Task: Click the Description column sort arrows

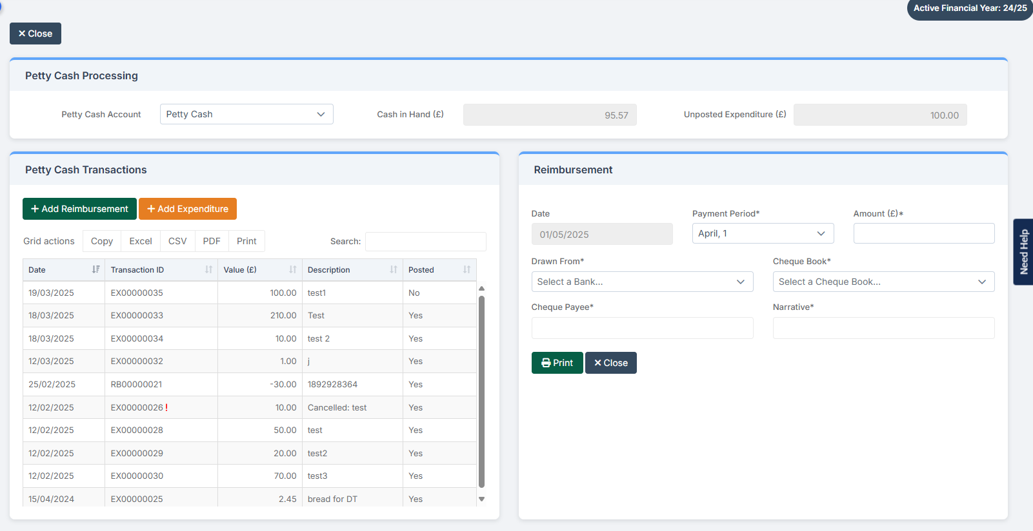Action: point(394,269)
